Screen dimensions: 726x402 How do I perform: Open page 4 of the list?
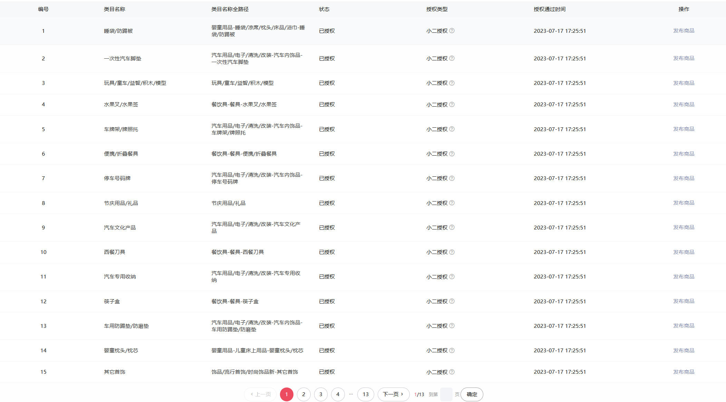point(338,394)
